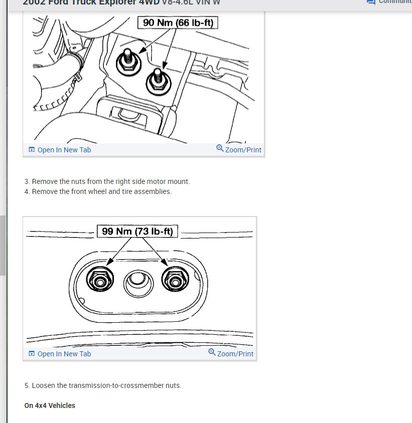Image resolution: width=412 pixels, height=423 pixels.
Task: Click step 3 'Remove the nuts from the right side motor mount'
Action: 107,181
